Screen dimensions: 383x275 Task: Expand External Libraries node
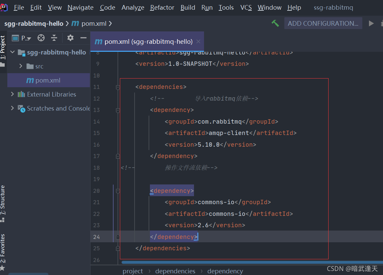pyautogui.click(x=12, y=94)
